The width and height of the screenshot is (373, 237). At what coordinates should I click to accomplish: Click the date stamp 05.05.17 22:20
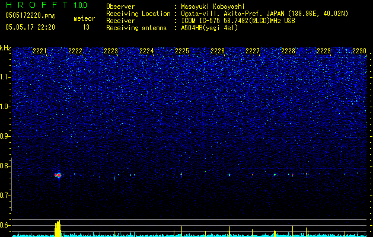click(x=30, y=27)
